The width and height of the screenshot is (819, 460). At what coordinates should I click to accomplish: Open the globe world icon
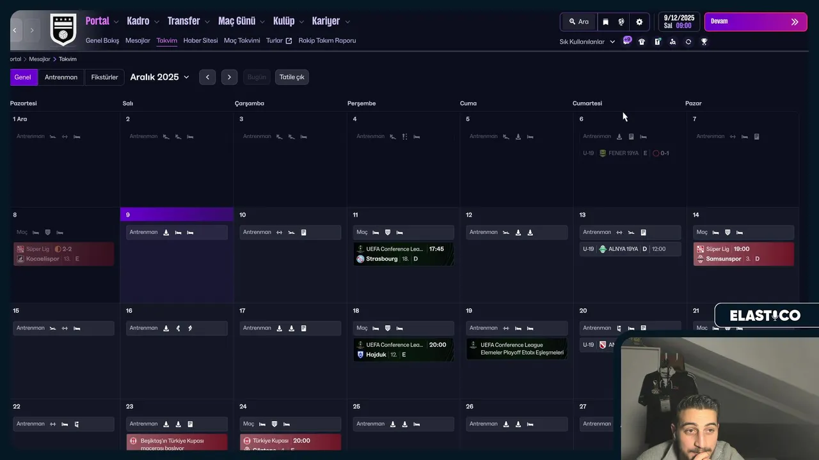[621, 22]
